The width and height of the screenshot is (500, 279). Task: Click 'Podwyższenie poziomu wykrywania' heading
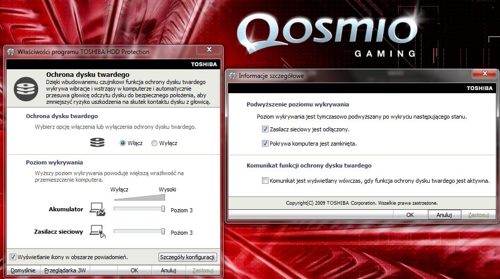click(x=298, y=104)
